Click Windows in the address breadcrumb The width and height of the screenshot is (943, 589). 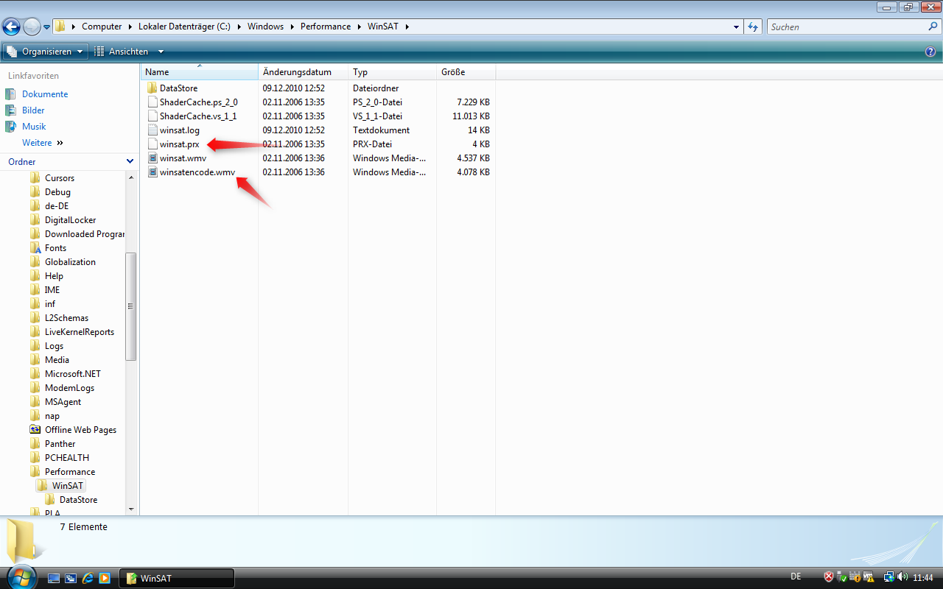(265, 26)
